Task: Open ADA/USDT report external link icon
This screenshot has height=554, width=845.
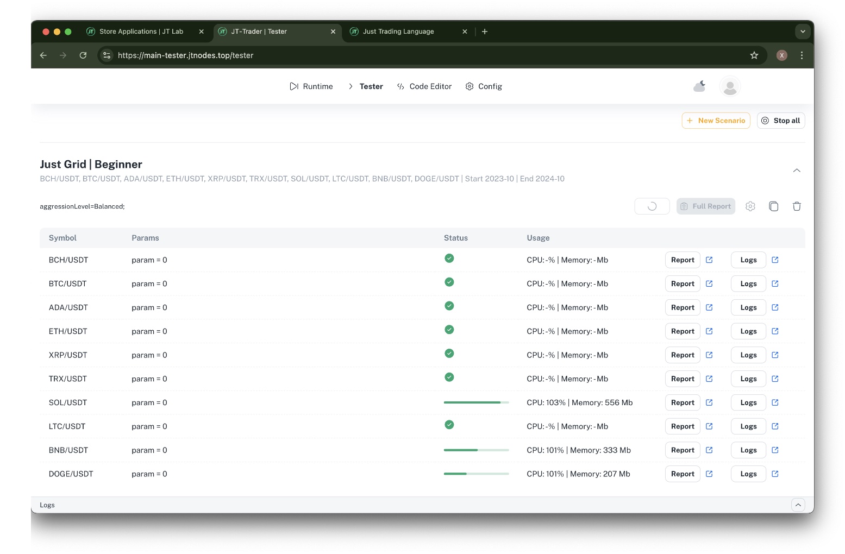Action: (709, 307)
